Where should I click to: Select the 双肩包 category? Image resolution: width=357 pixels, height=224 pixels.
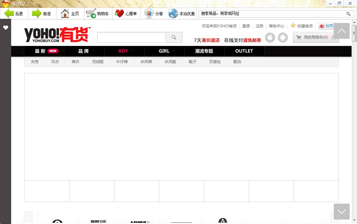click(215, 62)
